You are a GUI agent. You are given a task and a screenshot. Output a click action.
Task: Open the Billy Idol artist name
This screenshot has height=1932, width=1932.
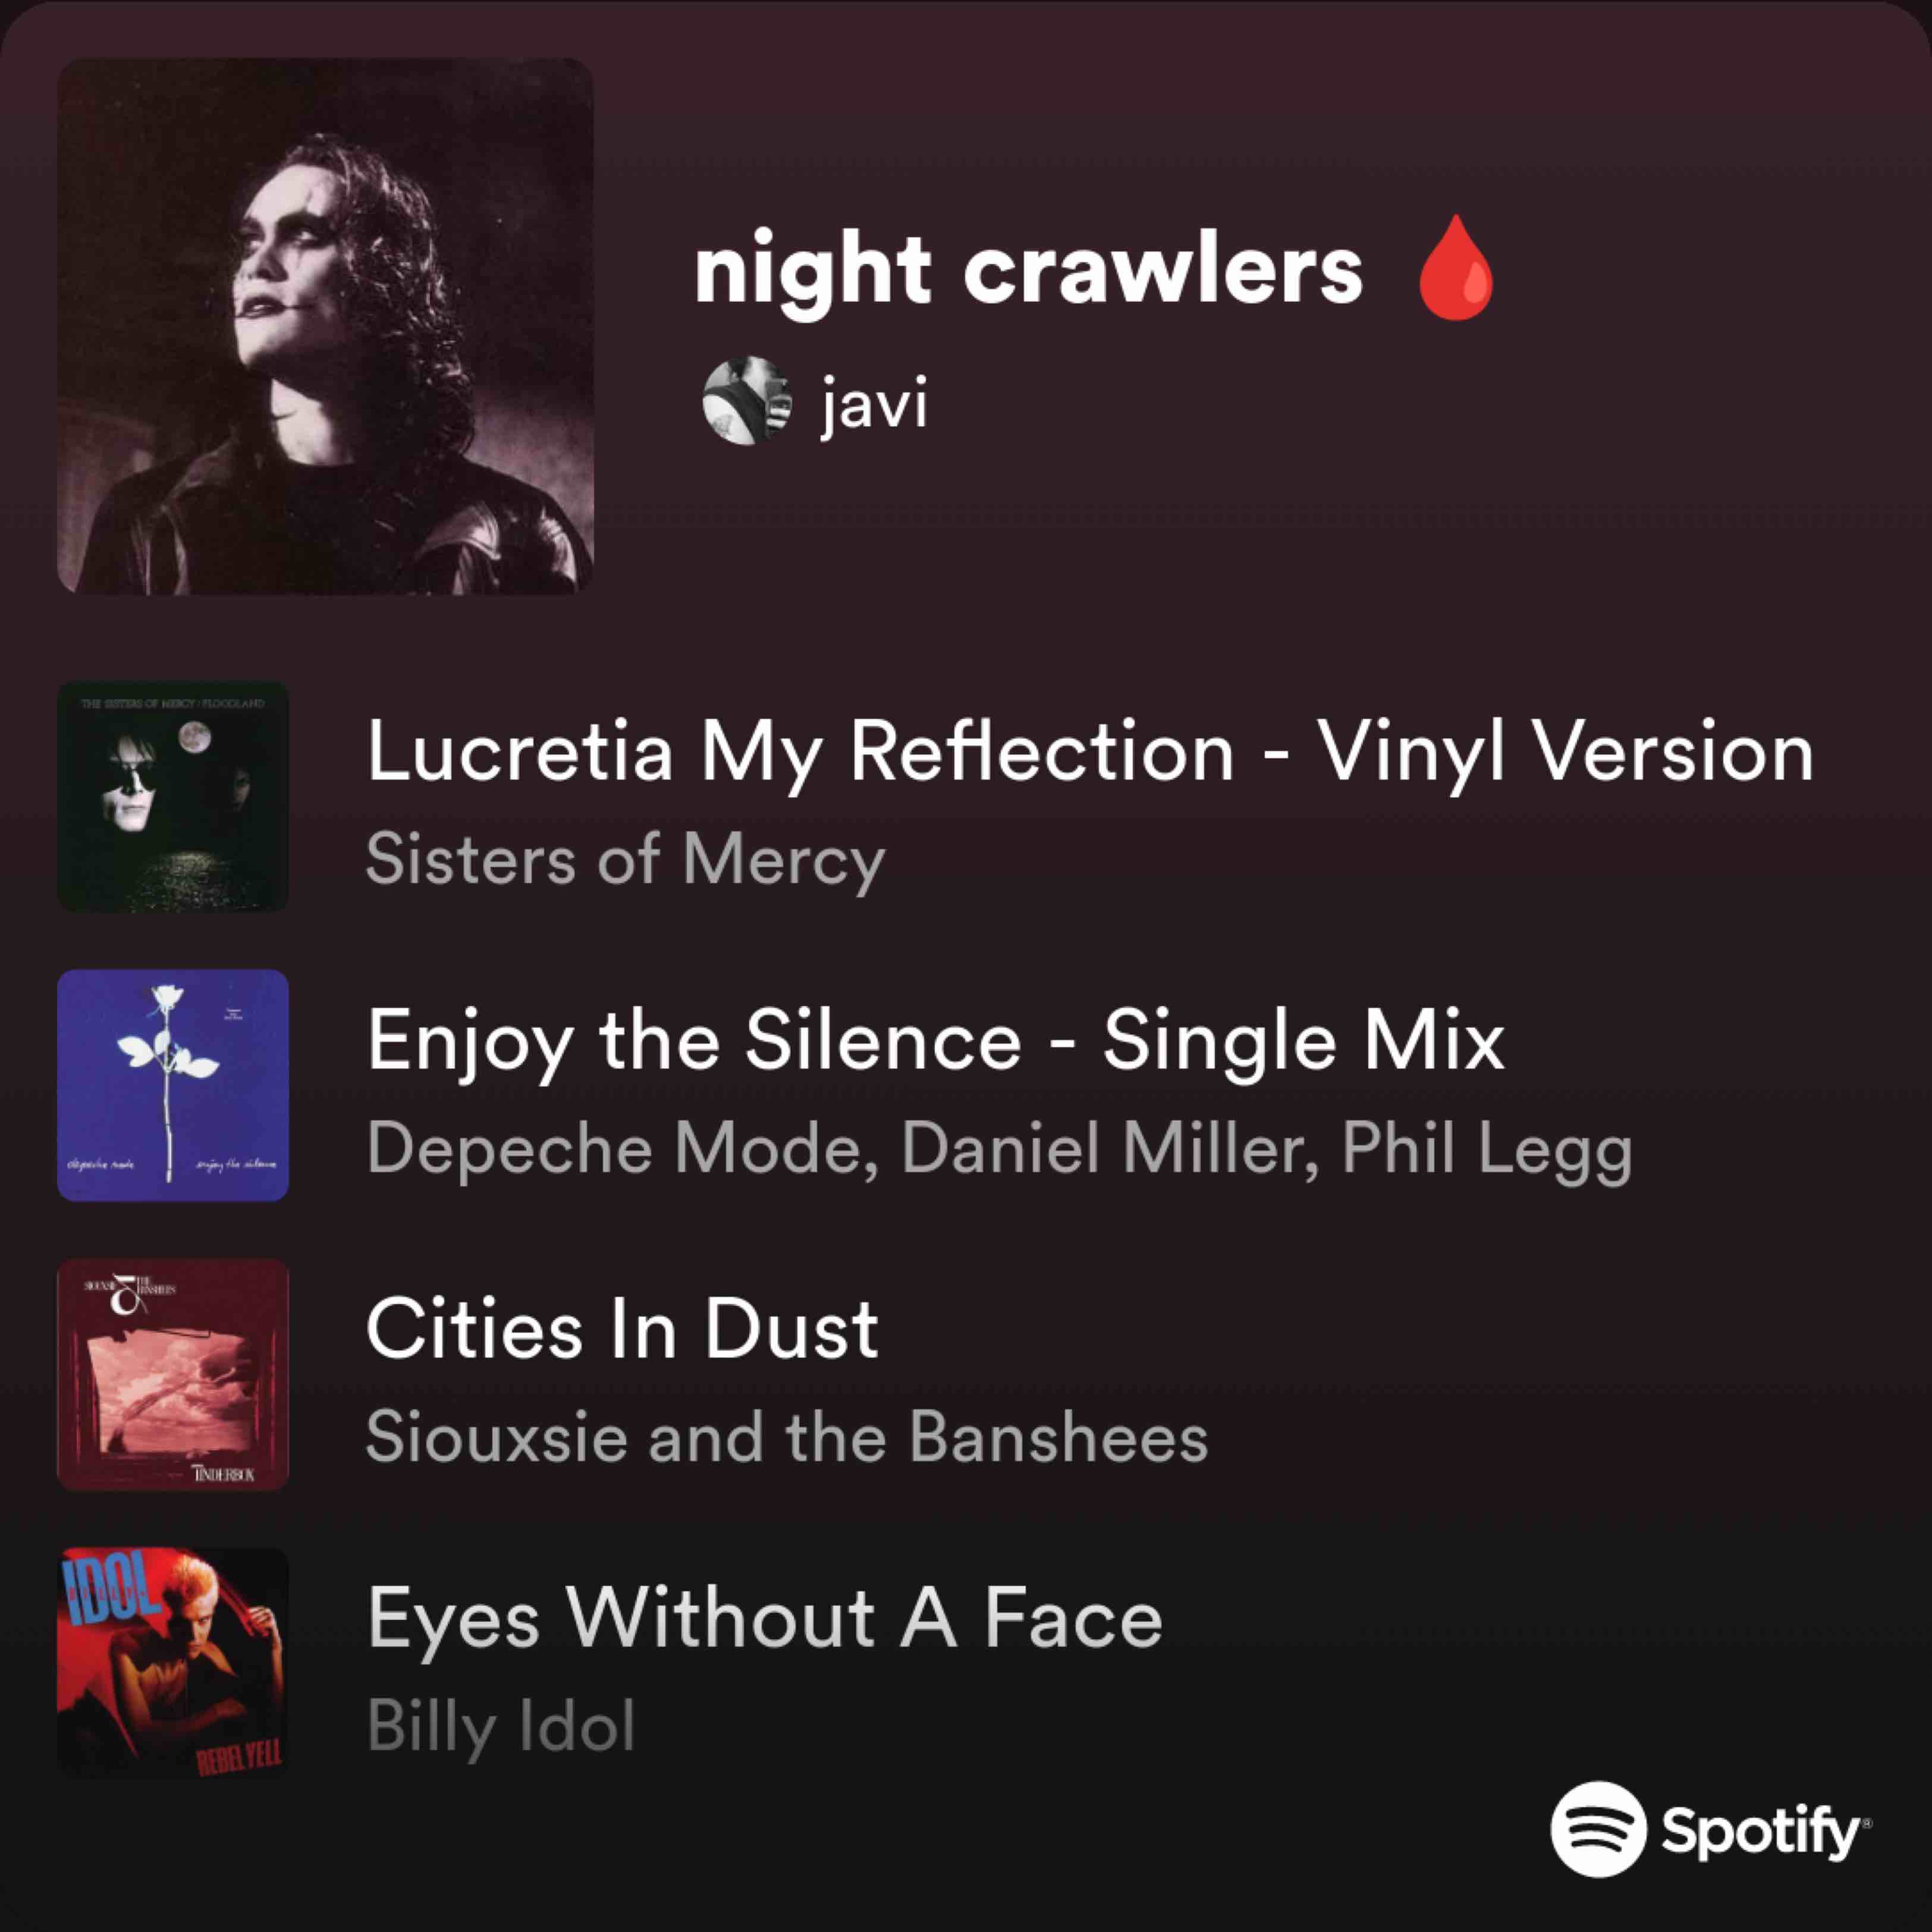(501, 1726)
